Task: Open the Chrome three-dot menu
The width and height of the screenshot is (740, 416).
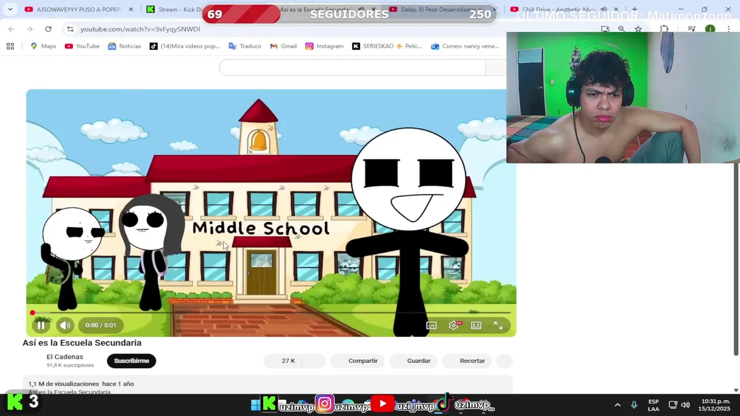Action: coord(728,29)
